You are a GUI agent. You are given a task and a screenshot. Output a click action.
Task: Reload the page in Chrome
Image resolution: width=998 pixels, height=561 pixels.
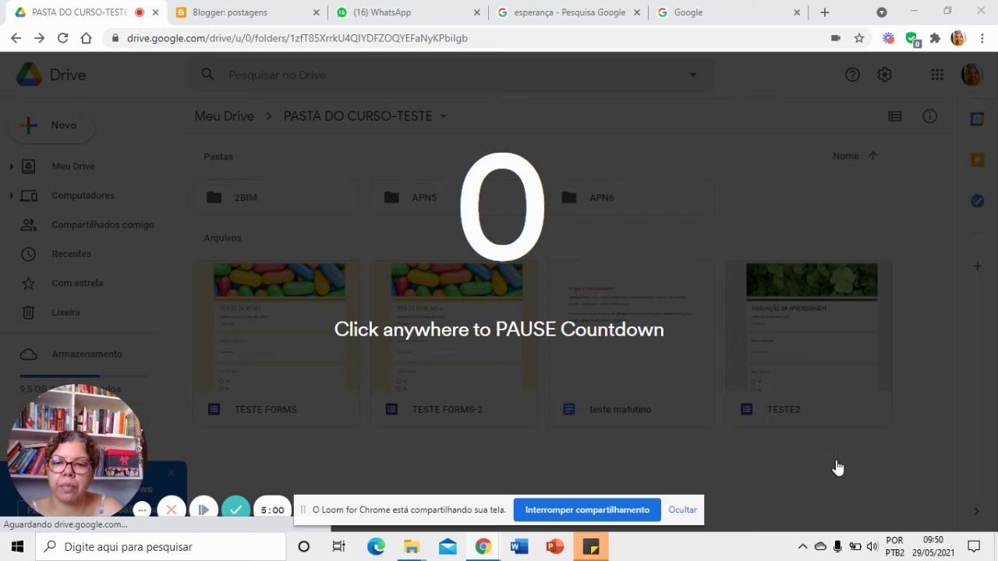click(x=62, y=38)
